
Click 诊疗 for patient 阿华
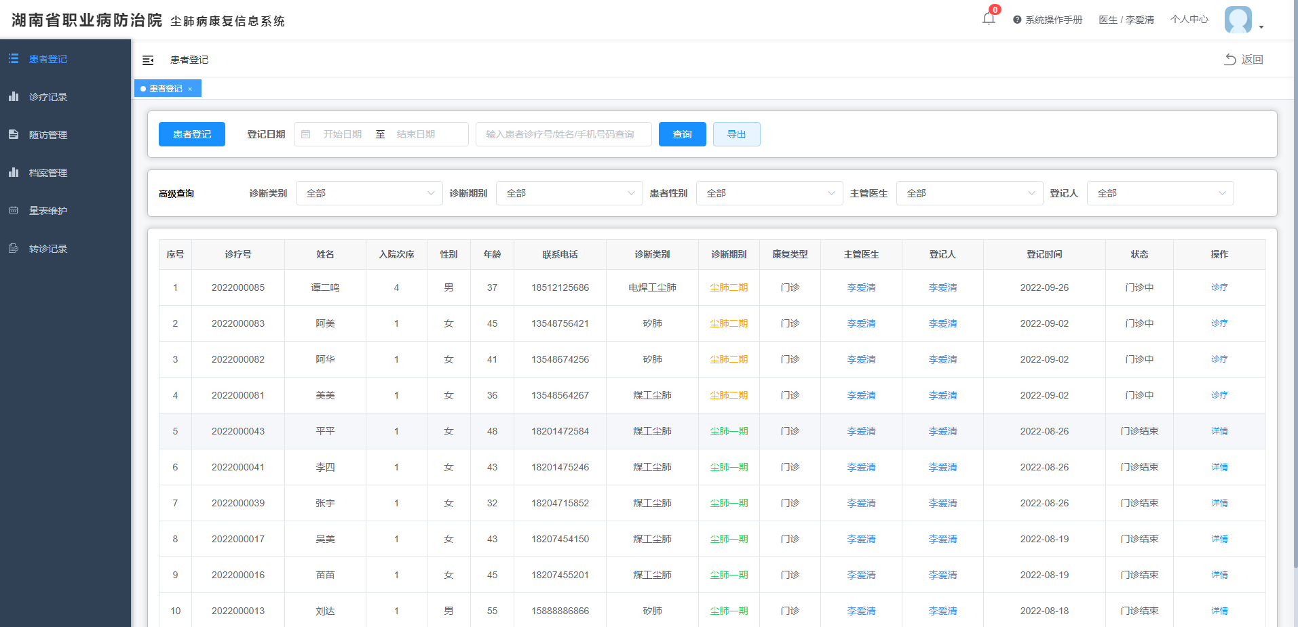click(x=1219, y=359)
